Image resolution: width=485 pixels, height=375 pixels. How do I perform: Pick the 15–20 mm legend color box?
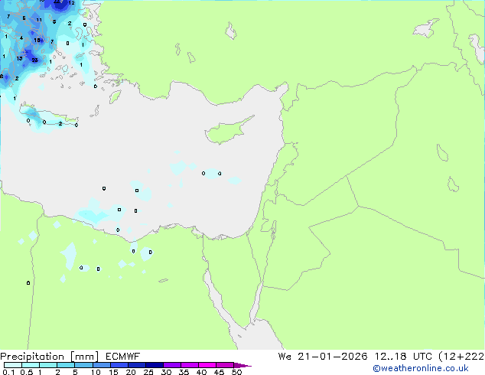pyautogui.click(x=119, y=365)
